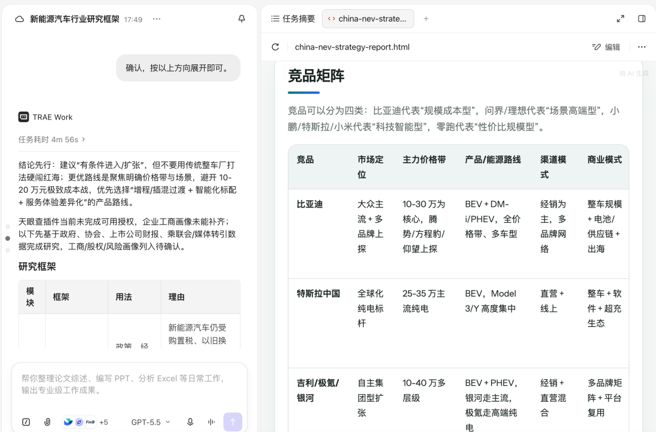Send message with the up-arrow button

[x=233, y=422]
